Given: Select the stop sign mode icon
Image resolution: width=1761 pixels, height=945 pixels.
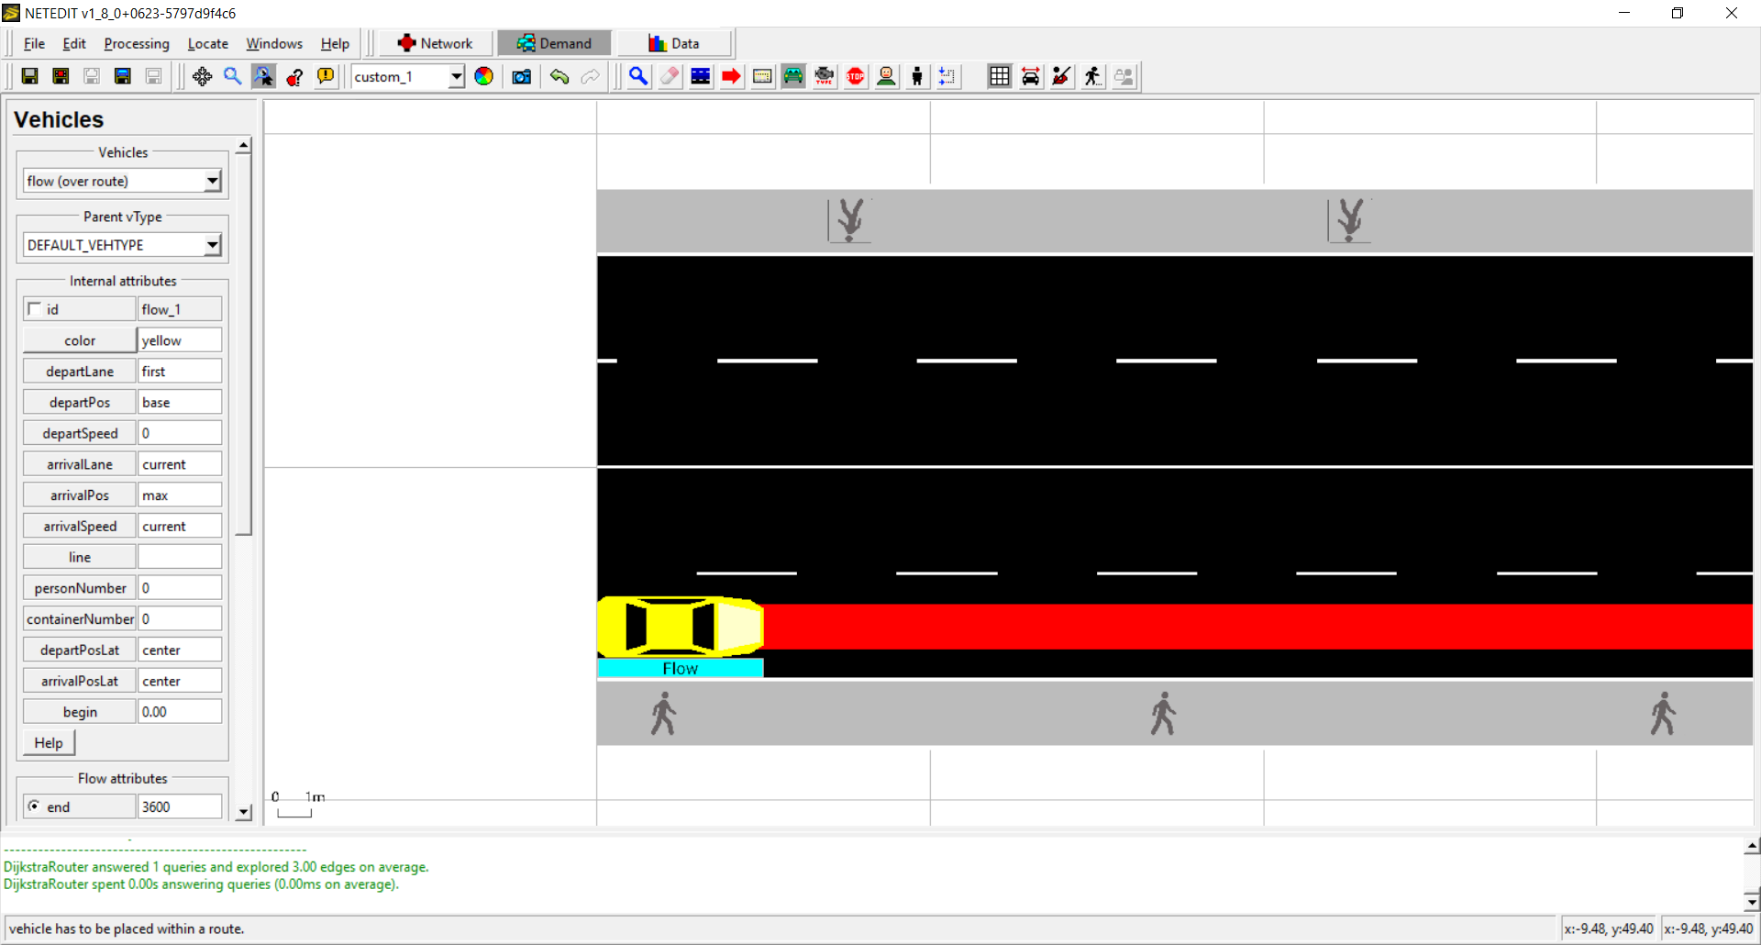Looking at the screenshot, I should (855, 77).
